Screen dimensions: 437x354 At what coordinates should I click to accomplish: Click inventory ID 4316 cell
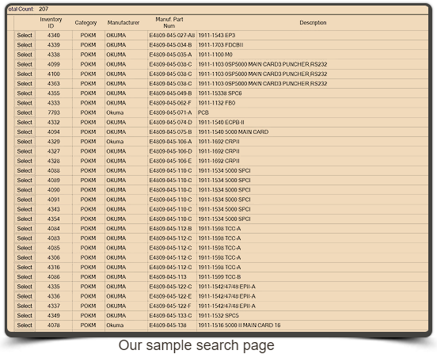pyautogui.click(x=54, y=268)
